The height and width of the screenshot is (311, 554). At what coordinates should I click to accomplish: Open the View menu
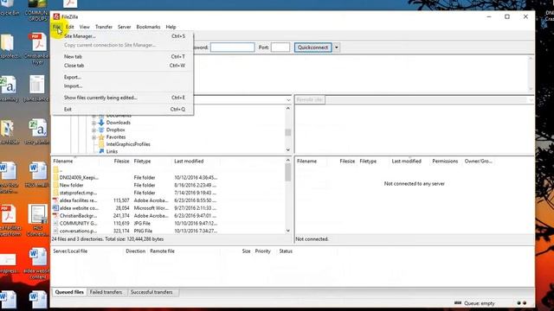point(85,27)
